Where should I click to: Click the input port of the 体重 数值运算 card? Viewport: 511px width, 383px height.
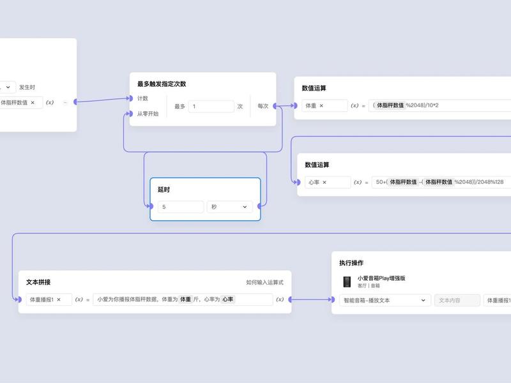click(x=295, y=105)
